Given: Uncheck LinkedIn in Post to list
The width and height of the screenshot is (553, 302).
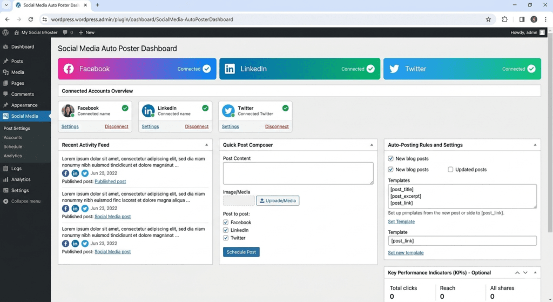Looking at the screenshot, I should pos(226,230).
